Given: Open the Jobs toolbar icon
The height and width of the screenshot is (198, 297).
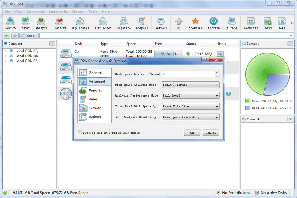Looking at the screenshot, I should [x=281, y=23].
